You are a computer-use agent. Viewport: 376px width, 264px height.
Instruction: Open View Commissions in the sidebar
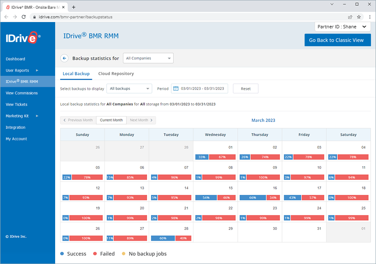click(x=22, y=93)
